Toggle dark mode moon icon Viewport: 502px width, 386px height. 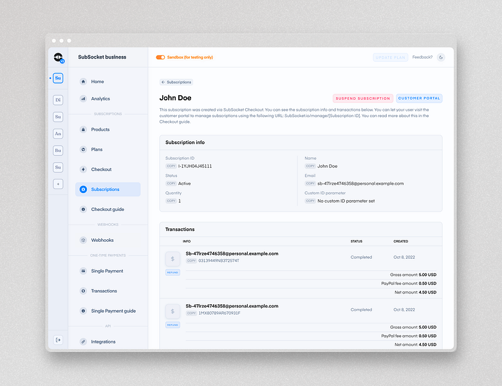click(441, 57)
